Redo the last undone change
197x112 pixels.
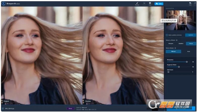point(195,4)
